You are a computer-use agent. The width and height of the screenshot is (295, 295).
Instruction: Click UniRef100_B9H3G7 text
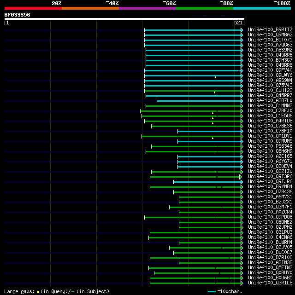(270, 60)
